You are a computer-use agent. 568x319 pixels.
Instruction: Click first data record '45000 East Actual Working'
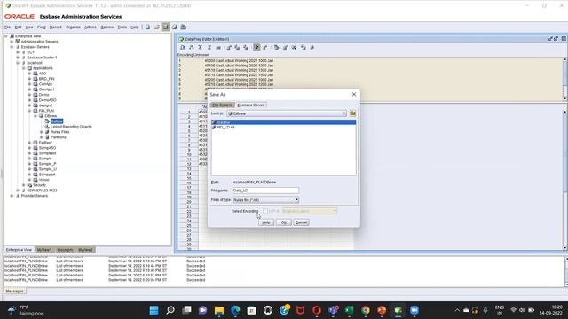pos(239,61)
